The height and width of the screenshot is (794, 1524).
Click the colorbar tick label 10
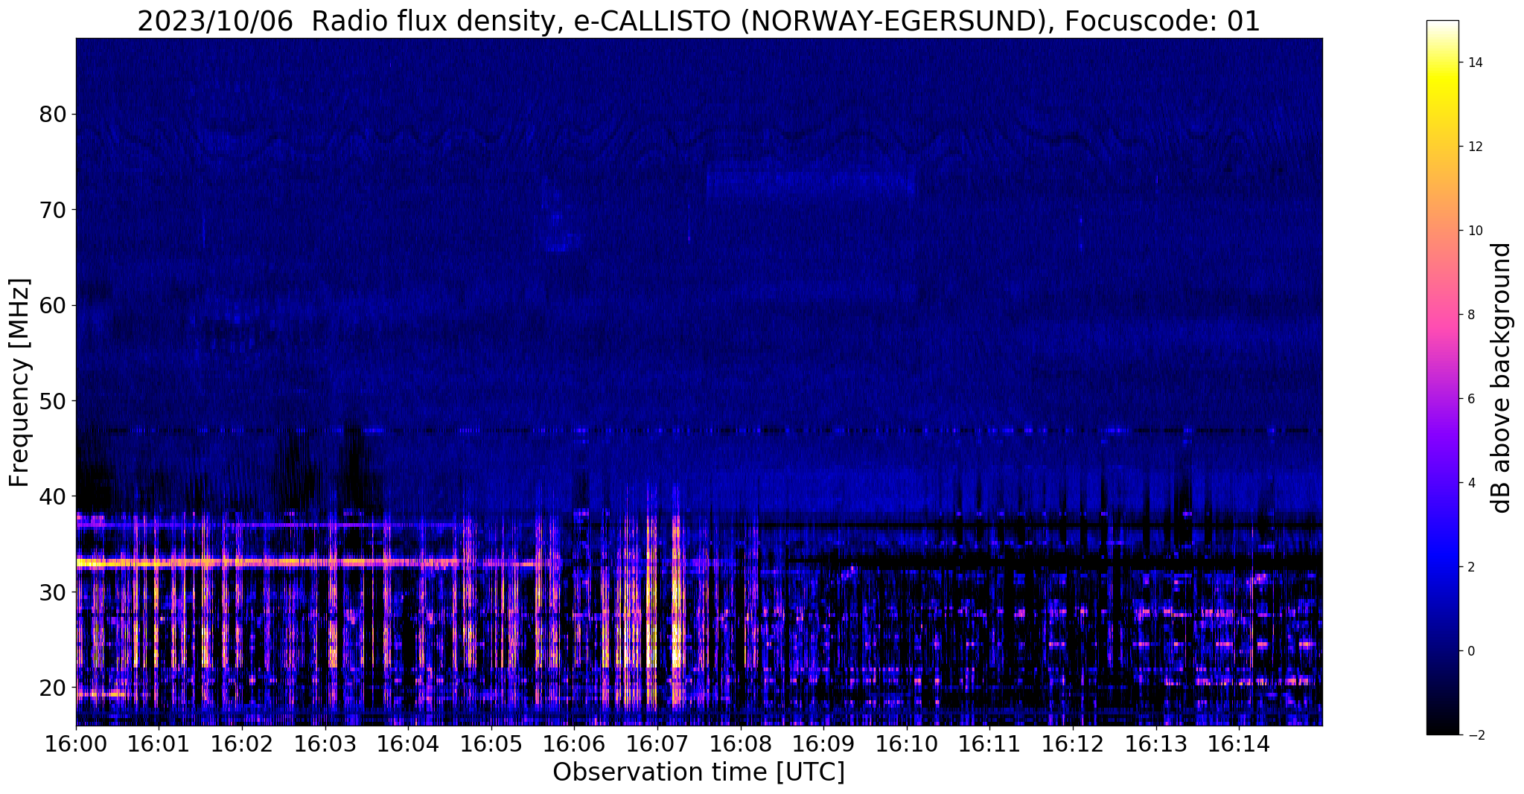(1475, 231)
